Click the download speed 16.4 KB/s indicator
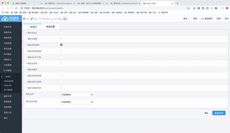 56,19
